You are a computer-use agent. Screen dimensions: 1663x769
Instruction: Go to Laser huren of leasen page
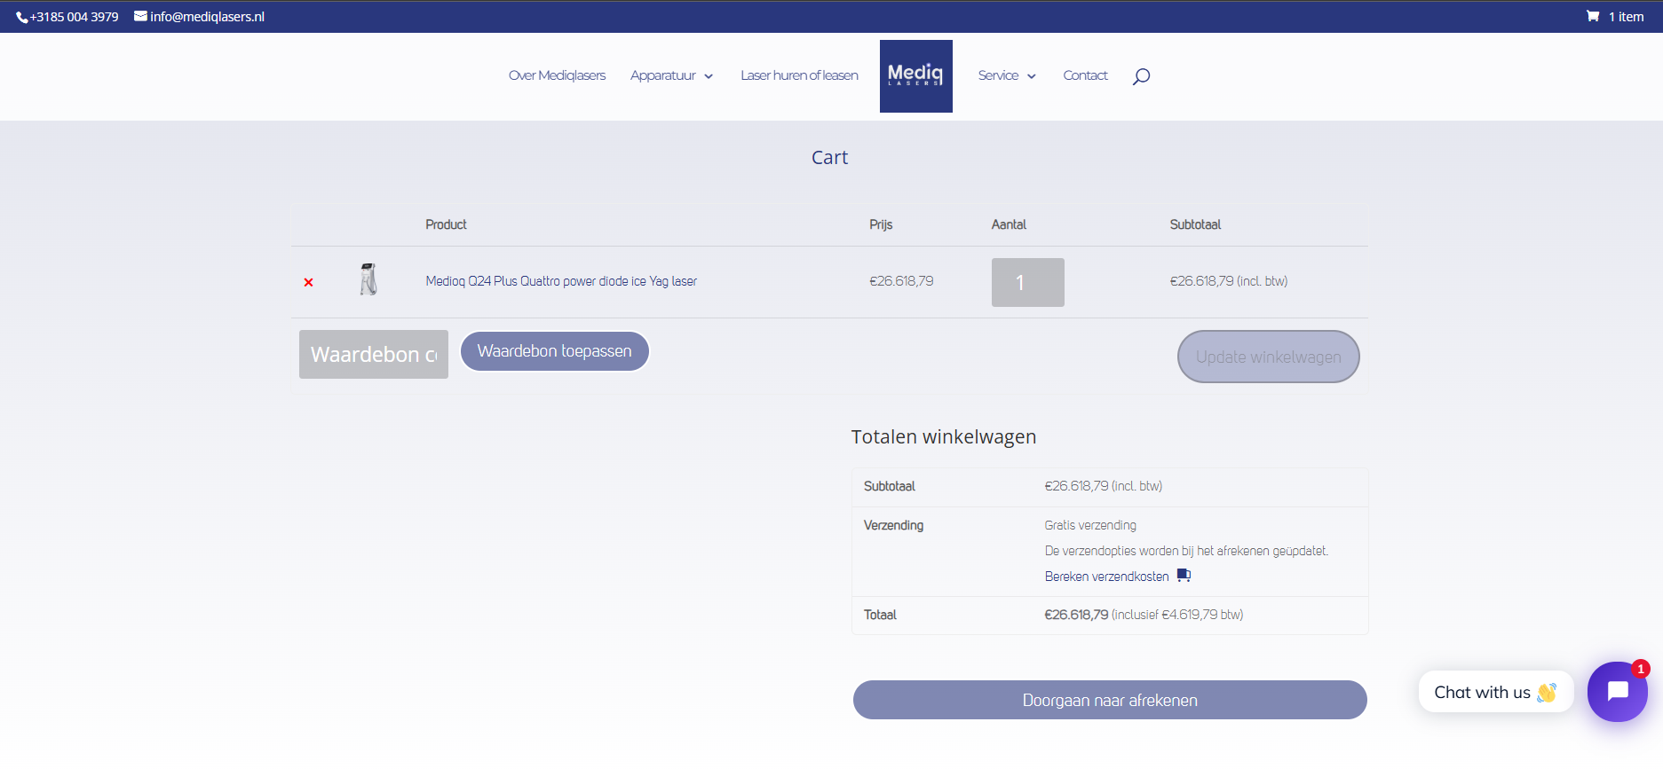click(799, 75)
